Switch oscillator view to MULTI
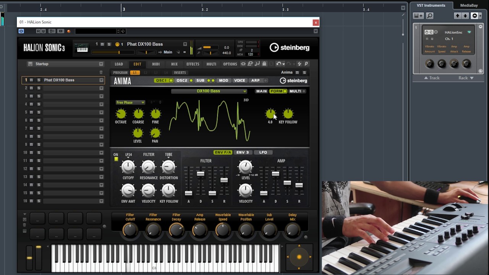The image size is (489, 275). tap(297, 91)
